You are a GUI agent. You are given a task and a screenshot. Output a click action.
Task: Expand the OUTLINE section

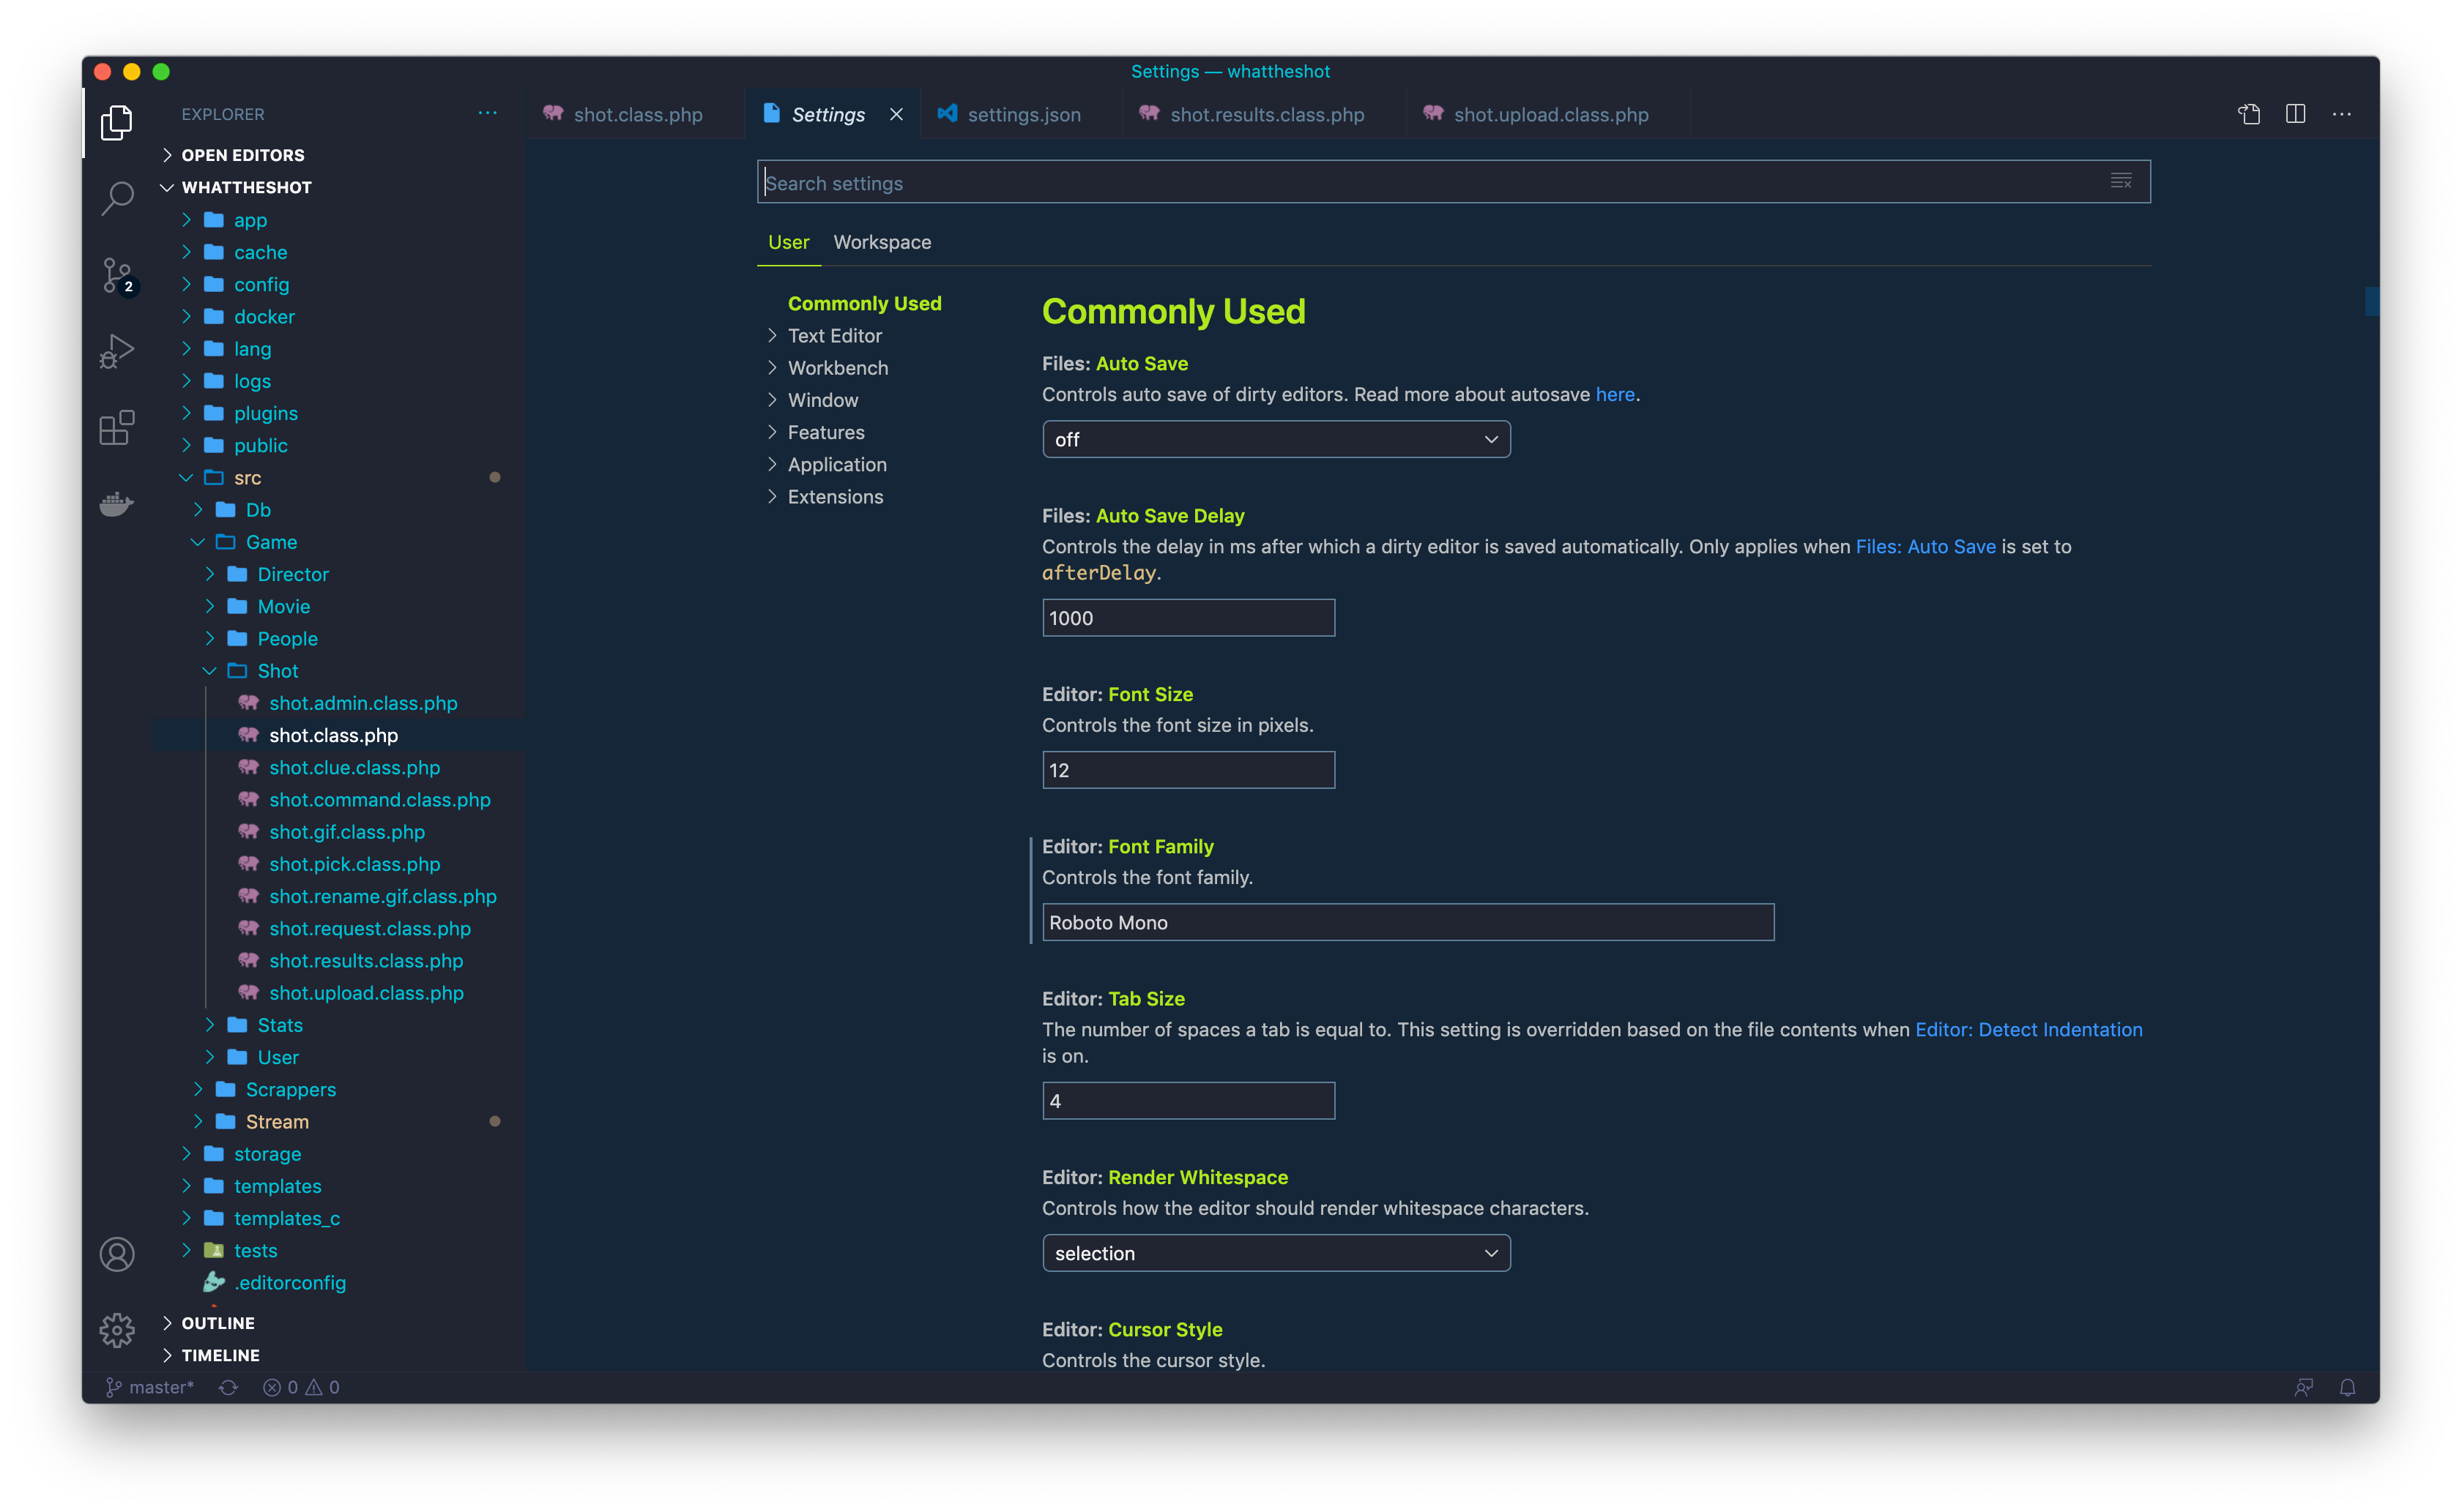click(x=218, y=1323)
